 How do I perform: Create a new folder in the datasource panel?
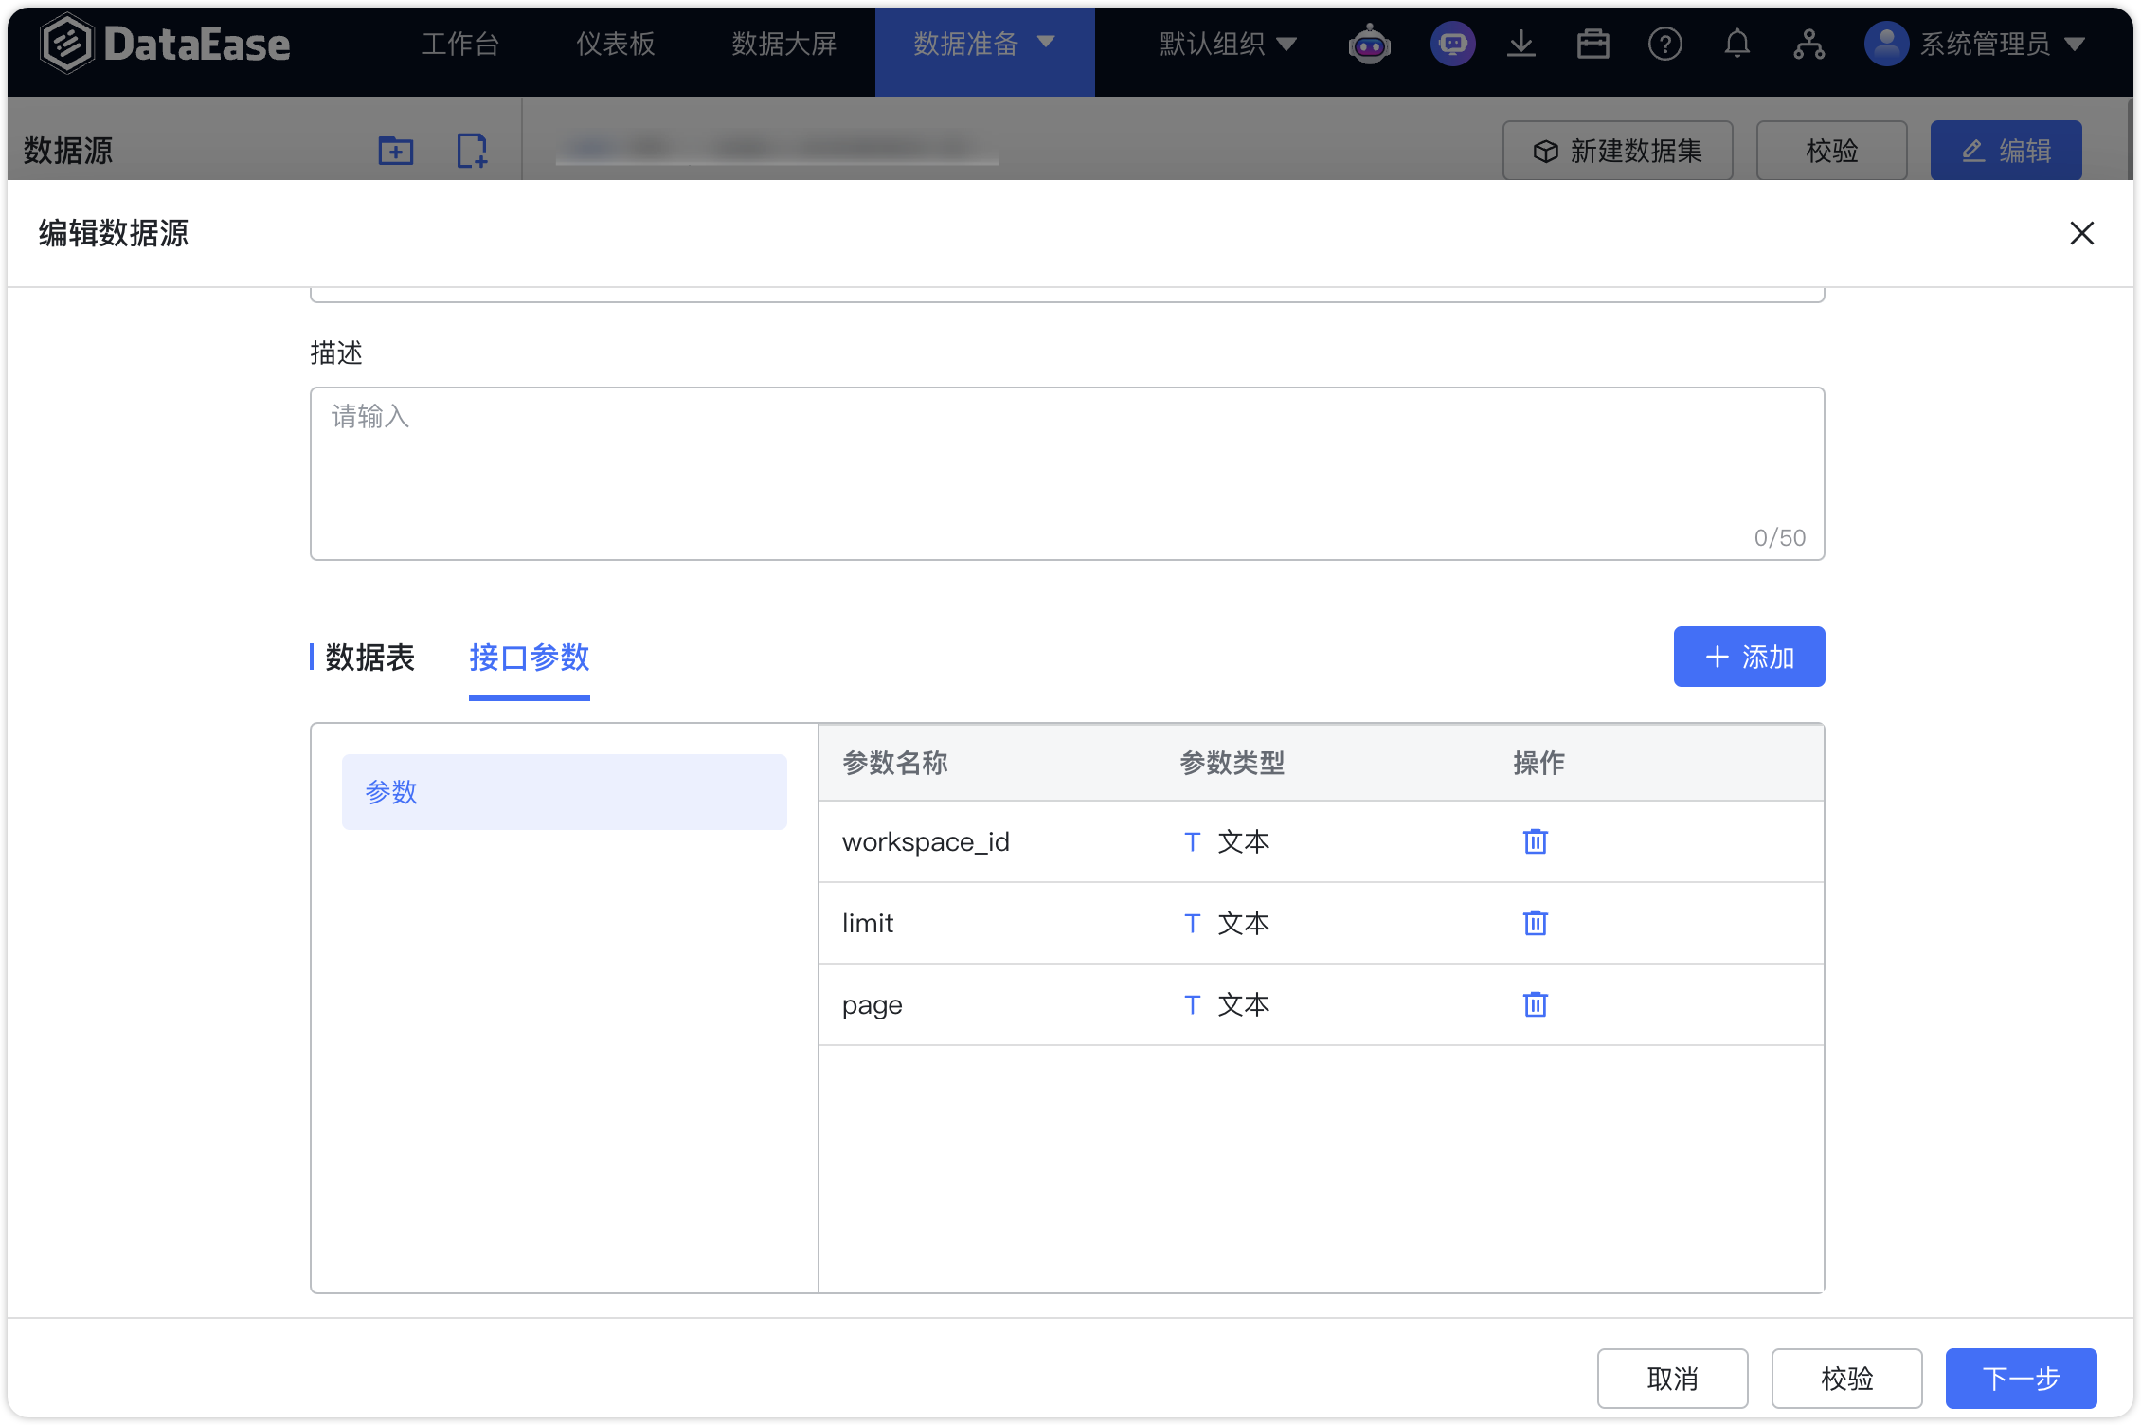pyautogui.click(x=396, y=150)
